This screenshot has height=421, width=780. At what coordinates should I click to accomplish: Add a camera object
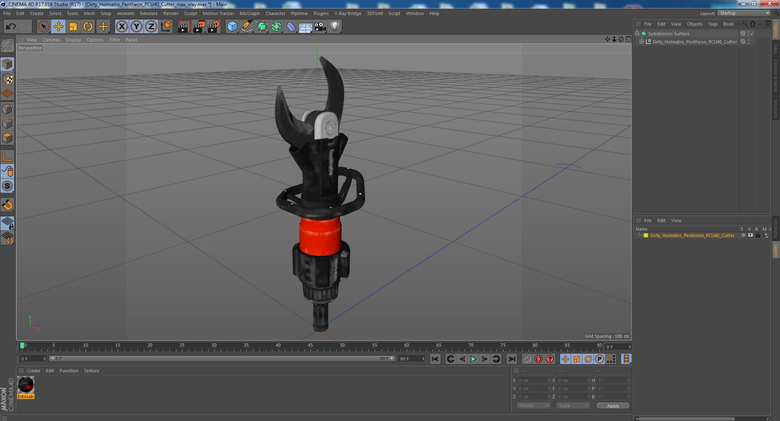tap(320, 27)
